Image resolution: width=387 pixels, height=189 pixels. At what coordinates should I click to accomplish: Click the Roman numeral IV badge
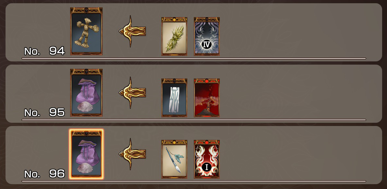point(206,45)
